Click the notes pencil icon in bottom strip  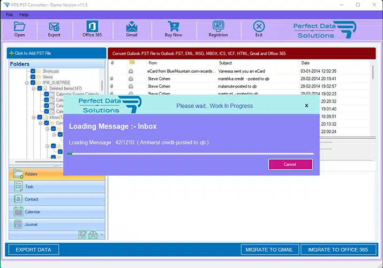pos(82,235)
